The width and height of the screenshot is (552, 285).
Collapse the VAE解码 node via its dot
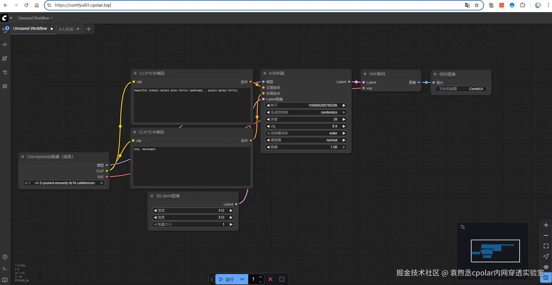(365, 74)
